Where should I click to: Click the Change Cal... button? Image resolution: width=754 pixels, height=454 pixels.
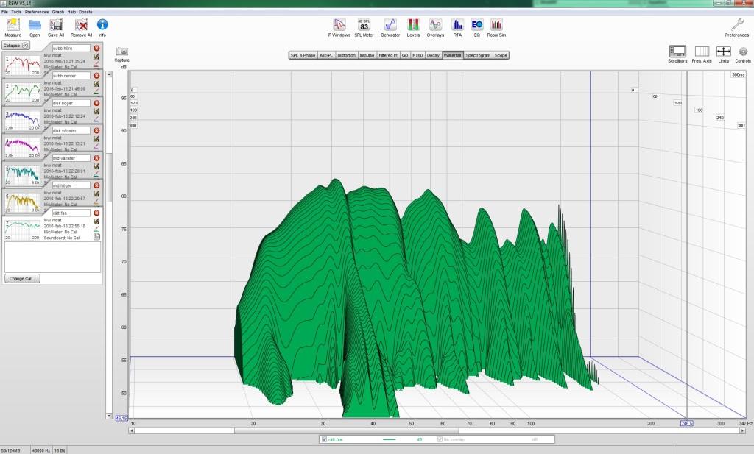click(22, 279)
